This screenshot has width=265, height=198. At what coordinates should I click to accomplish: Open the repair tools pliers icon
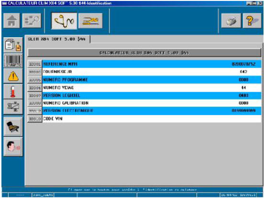coord(90,21)
